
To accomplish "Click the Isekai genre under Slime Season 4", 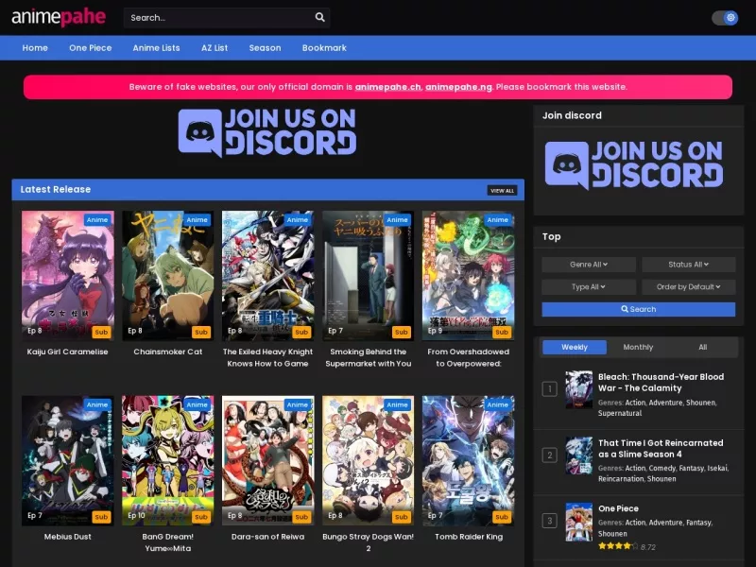I will click(717, 468).
